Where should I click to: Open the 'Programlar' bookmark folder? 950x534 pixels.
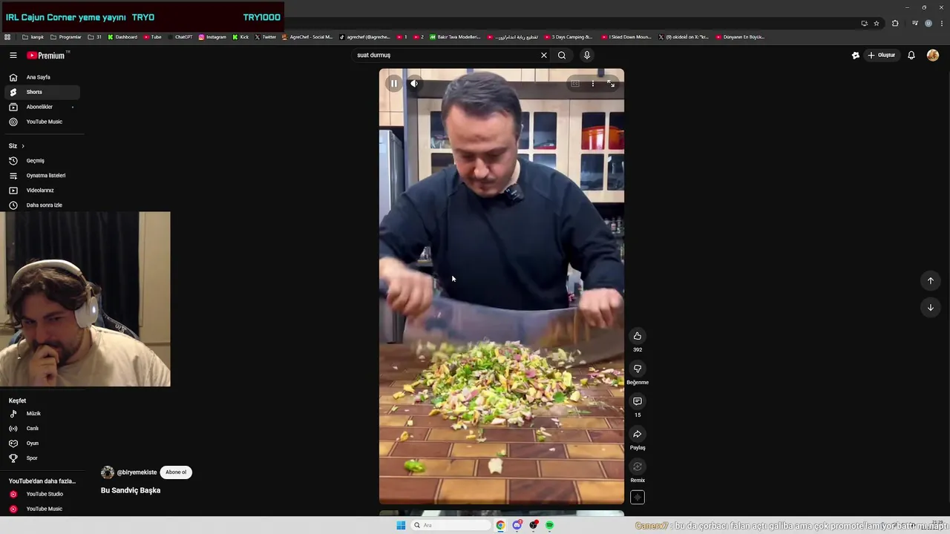point(66,37)
